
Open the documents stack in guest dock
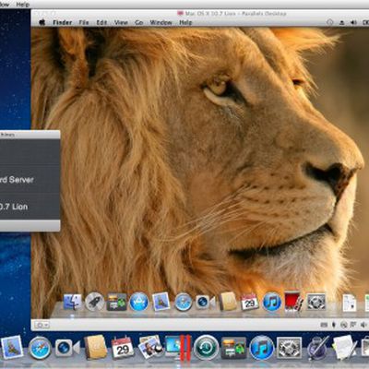click(x=350, y=303)
